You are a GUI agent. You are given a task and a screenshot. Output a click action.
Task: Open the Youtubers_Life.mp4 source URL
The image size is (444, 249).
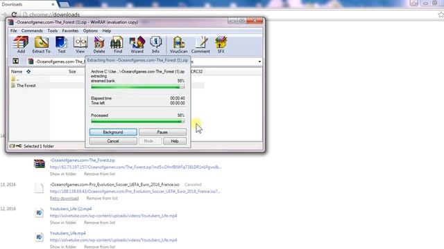coord(113,240)
